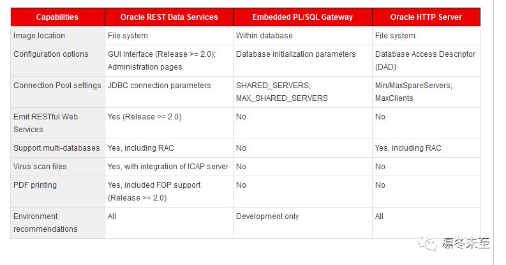This screenshot has width=506, height=265.
Task: Click the JDBC connection parameters cell
Action: pos(160,86)
